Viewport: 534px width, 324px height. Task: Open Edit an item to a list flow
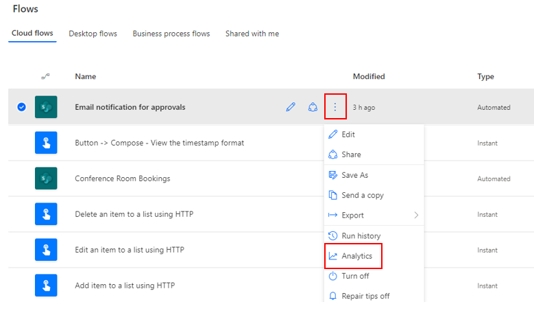coord(130,250)
